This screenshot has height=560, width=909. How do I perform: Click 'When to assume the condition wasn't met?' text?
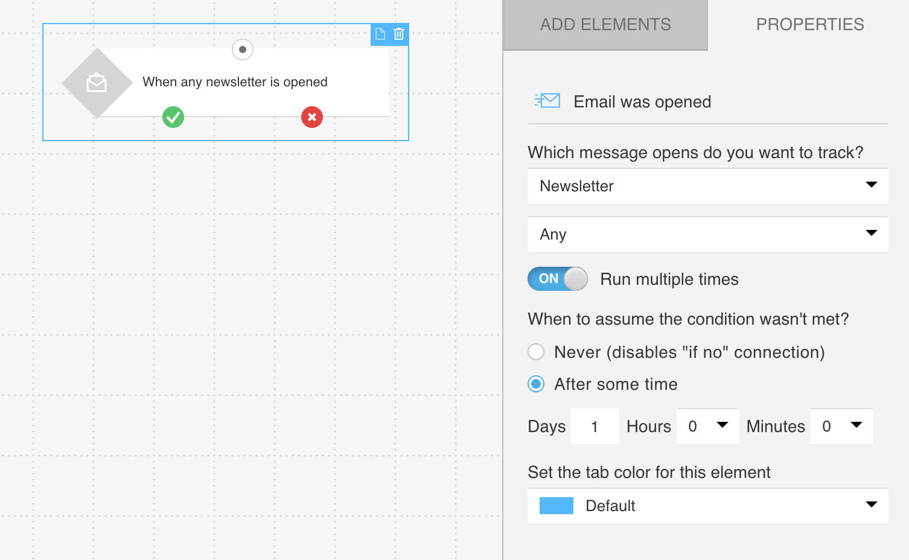(x=688, y=319)
